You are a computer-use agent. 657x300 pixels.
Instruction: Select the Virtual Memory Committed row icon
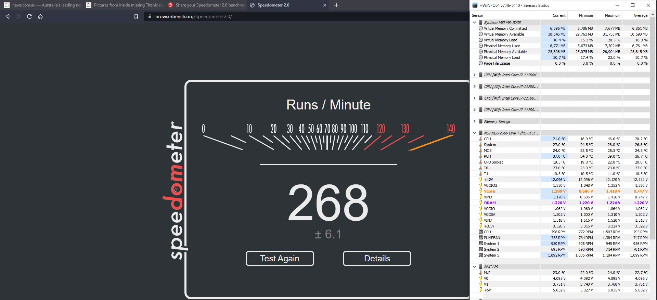coord(481,28)
